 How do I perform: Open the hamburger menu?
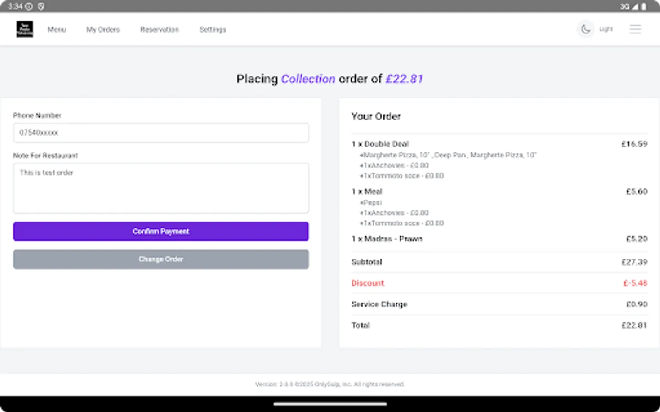635,29
